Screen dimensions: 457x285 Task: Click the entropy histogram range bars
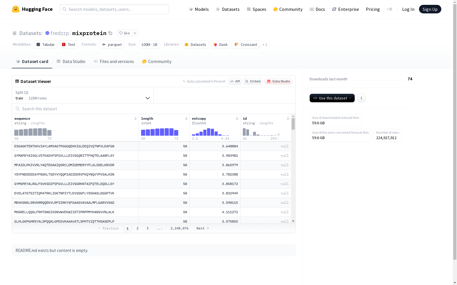[211, 132]
